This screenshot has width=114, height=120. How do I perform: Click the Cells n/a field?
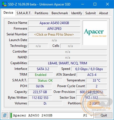pyautogui.click(x=70, y=46)
